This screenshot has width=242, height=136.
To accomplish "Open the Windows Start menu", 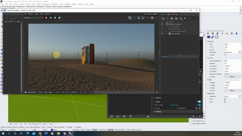I will tap(3, 133).
